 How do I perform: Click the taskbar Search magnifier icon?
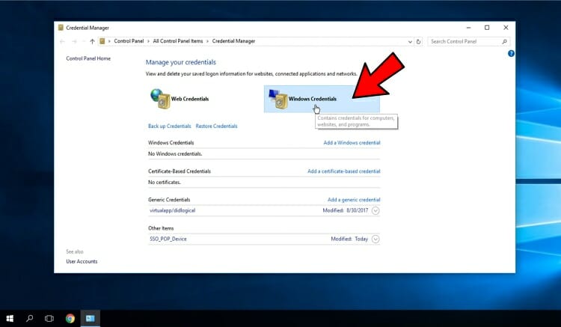click(30, 318)
